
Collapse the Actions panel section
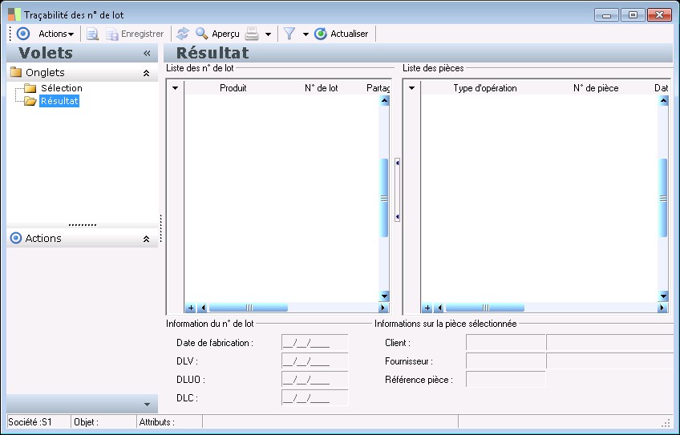[x=146, y=239]
